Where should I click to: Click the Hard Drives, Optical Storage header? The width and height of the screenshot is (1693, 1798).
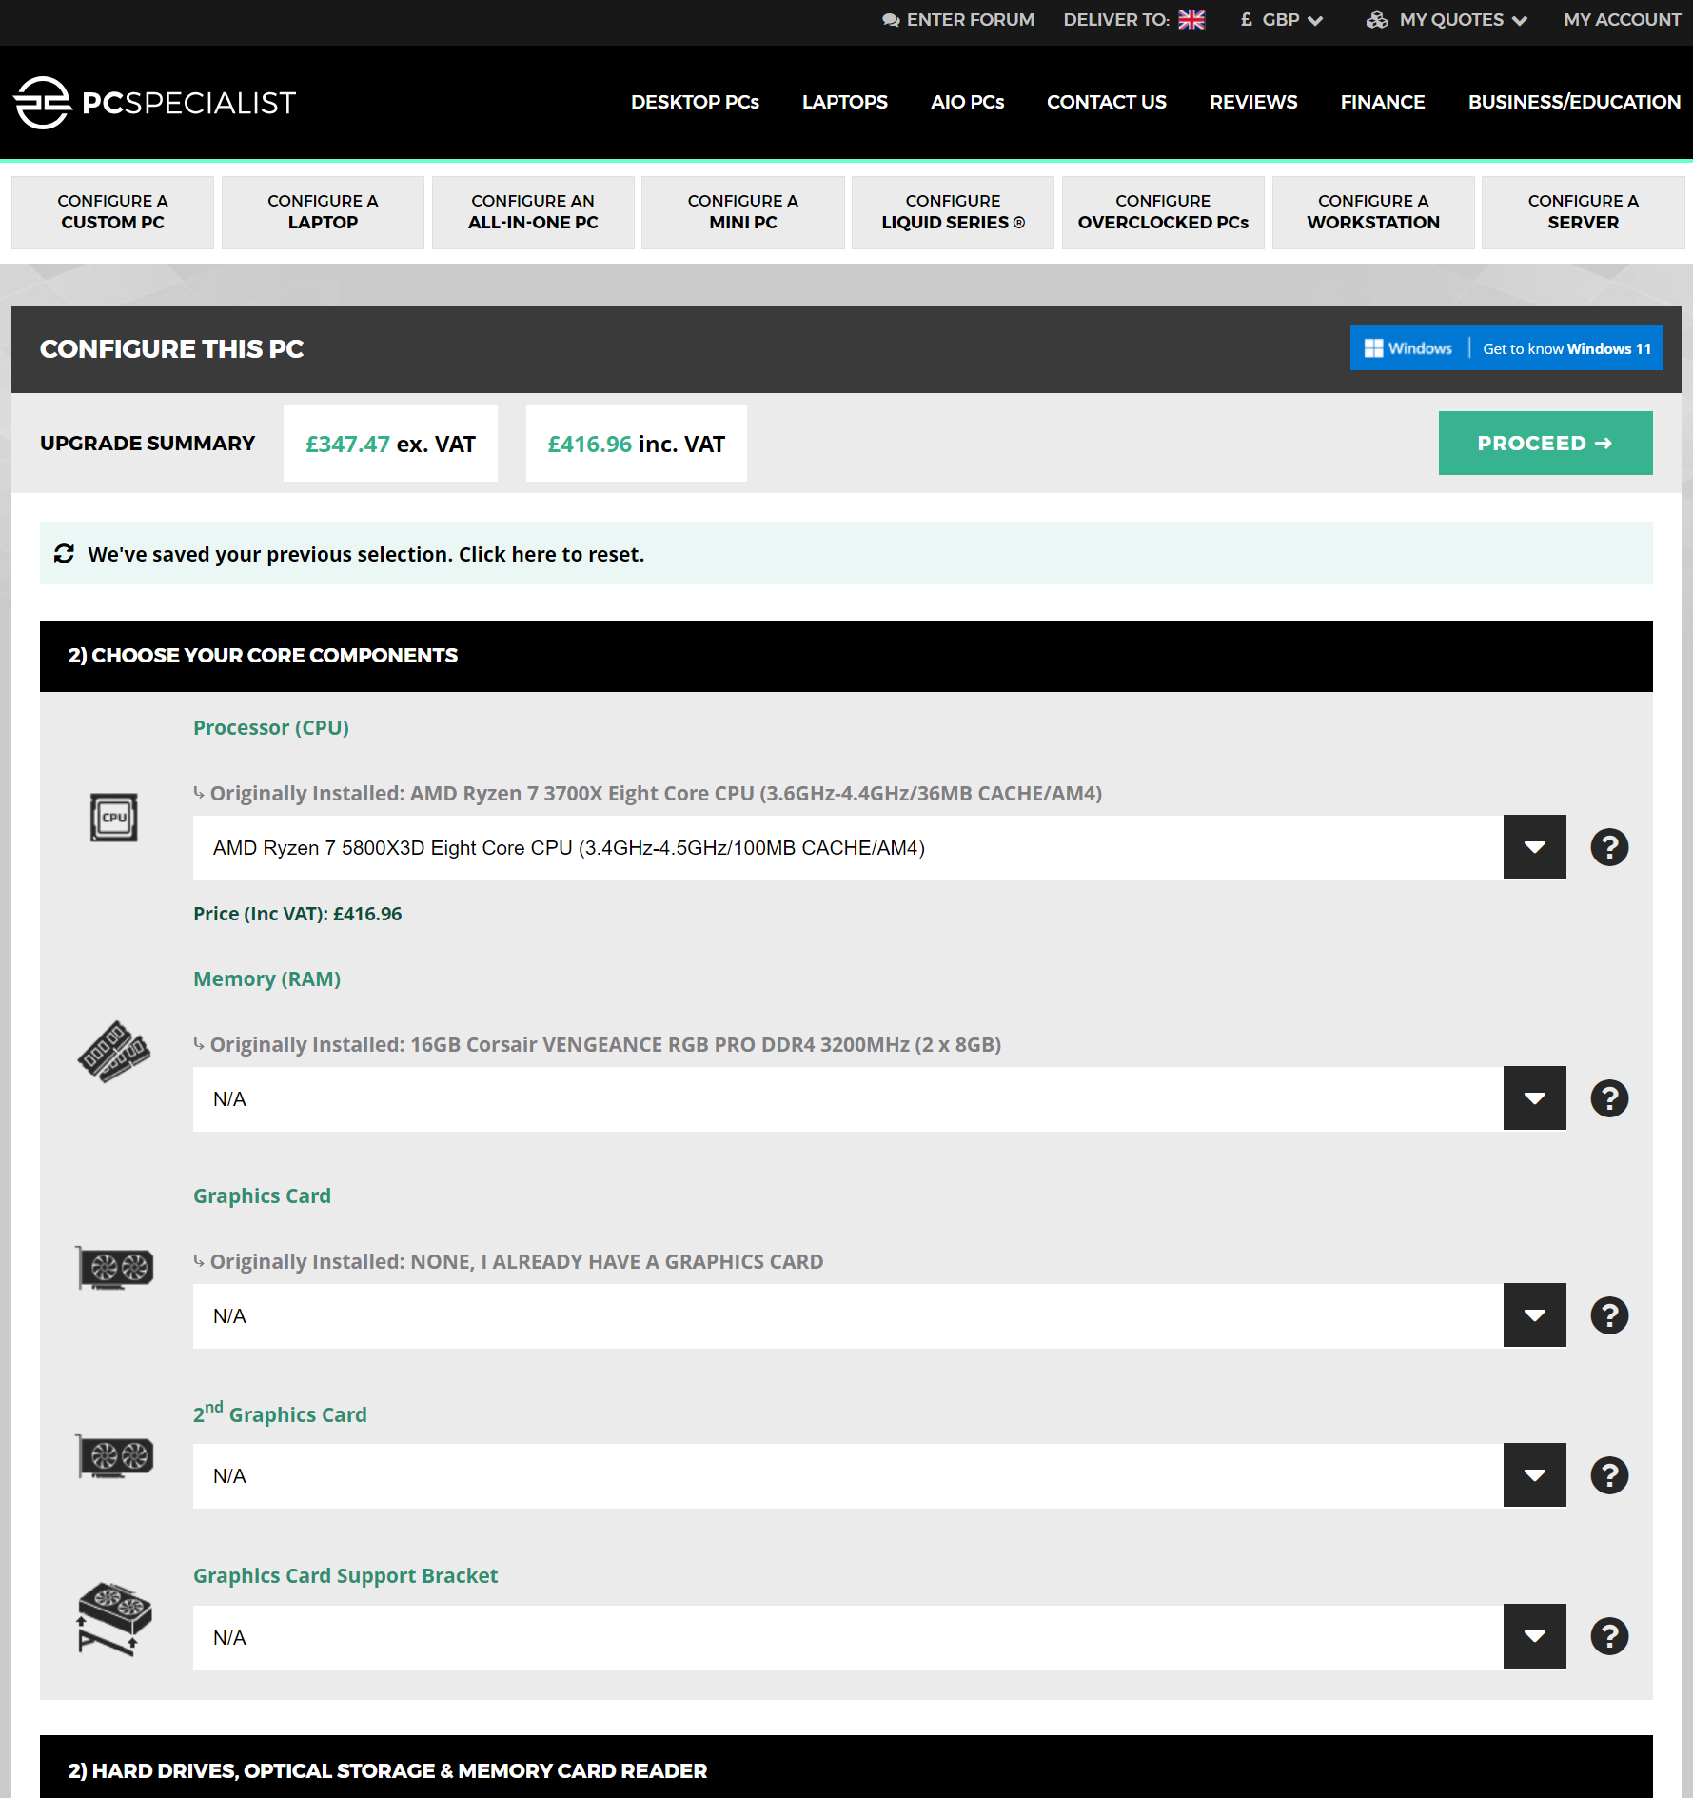click(846, 1767)
